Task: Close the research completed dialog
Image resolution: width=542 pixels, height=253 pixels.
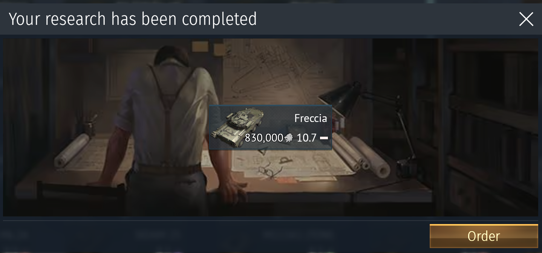Action: [526, 19]
